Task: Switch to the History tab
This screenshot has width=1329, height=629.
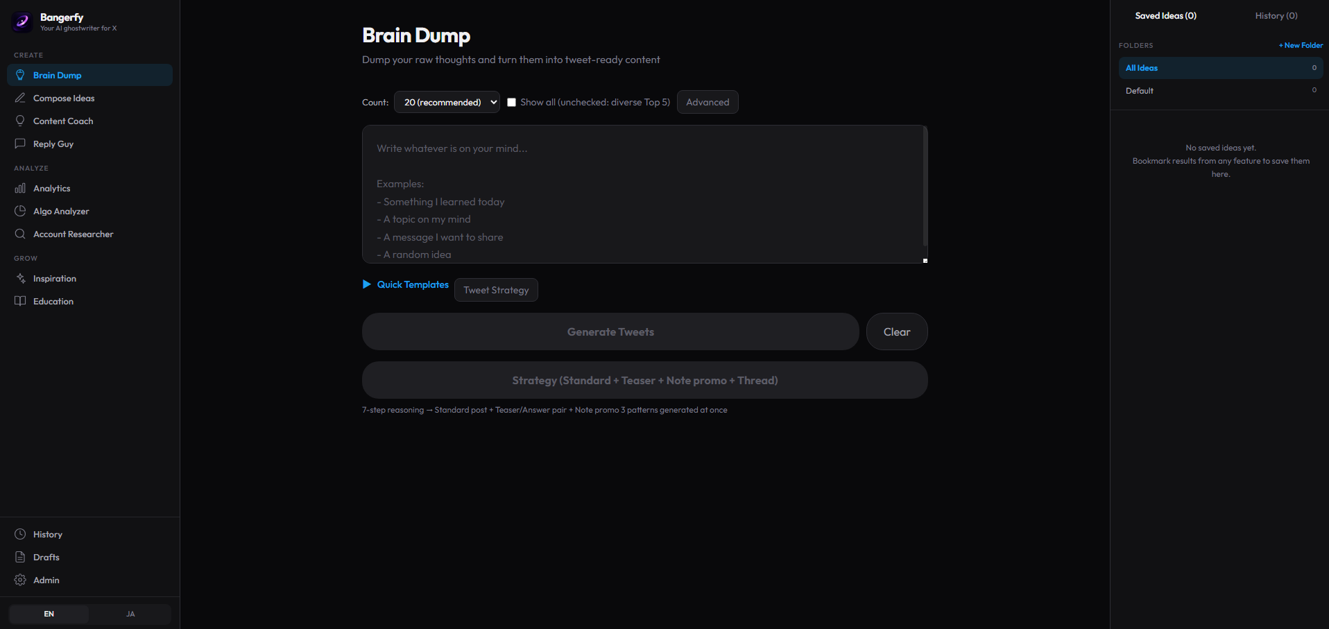Action: (1275, 15)
